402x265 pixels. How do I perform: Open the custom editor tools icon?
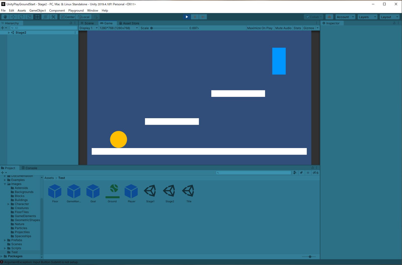point(53,17)
